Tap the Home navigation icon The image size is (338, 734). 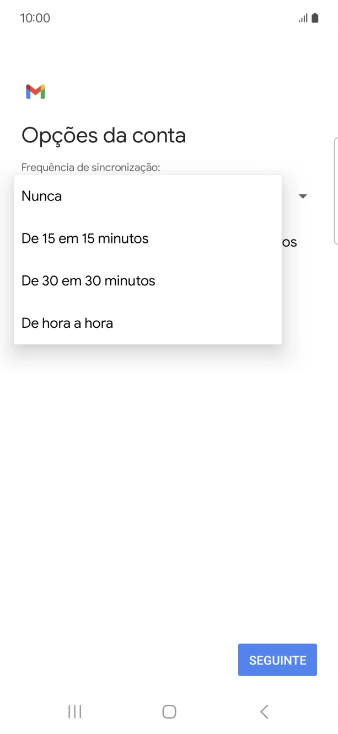tap(169, 711)
